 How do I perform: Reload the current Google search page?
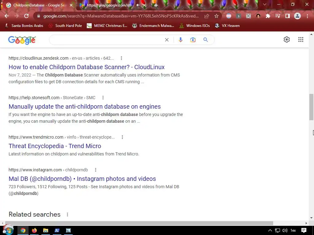(26, 16)
